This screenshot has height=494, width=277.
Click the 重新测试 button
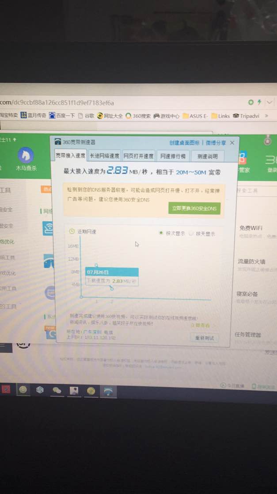[x=205, y=338]
